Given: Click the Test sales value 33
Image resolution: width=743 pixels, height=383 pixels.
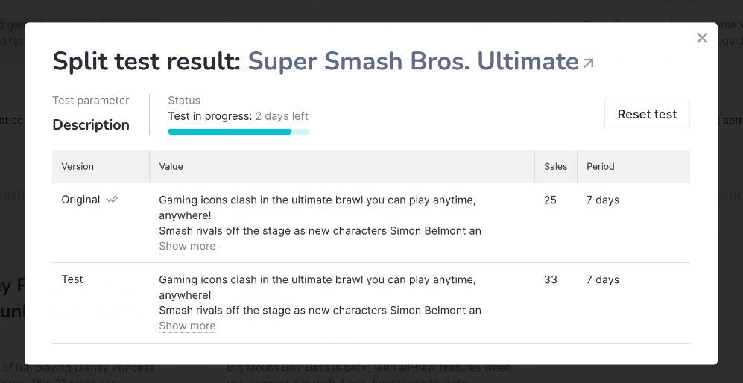Looking at the screenshot, I should click(550, 279).
